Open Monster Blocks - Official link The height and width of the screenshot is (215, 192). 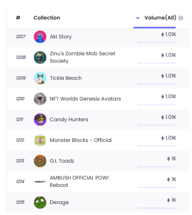pos(81,140)
